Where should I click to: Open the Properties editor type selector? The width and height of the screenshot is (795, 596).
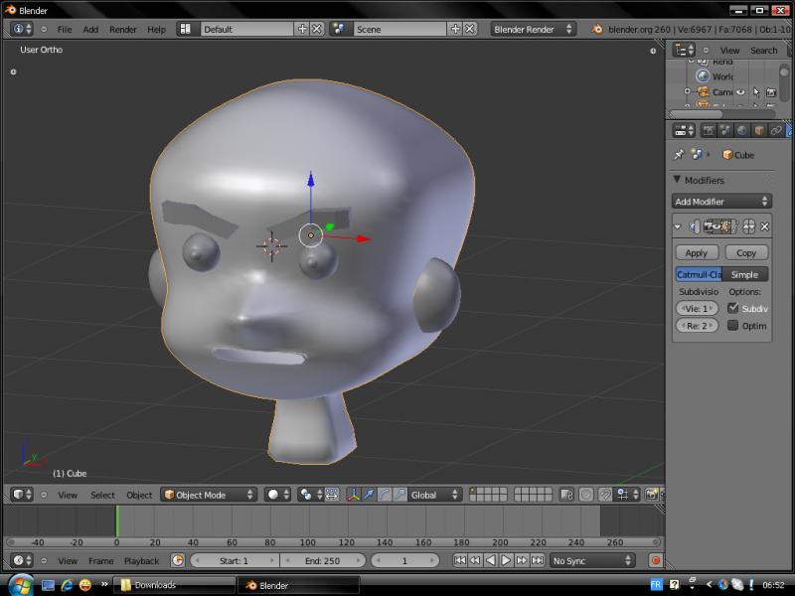click(x=684, y=130)
